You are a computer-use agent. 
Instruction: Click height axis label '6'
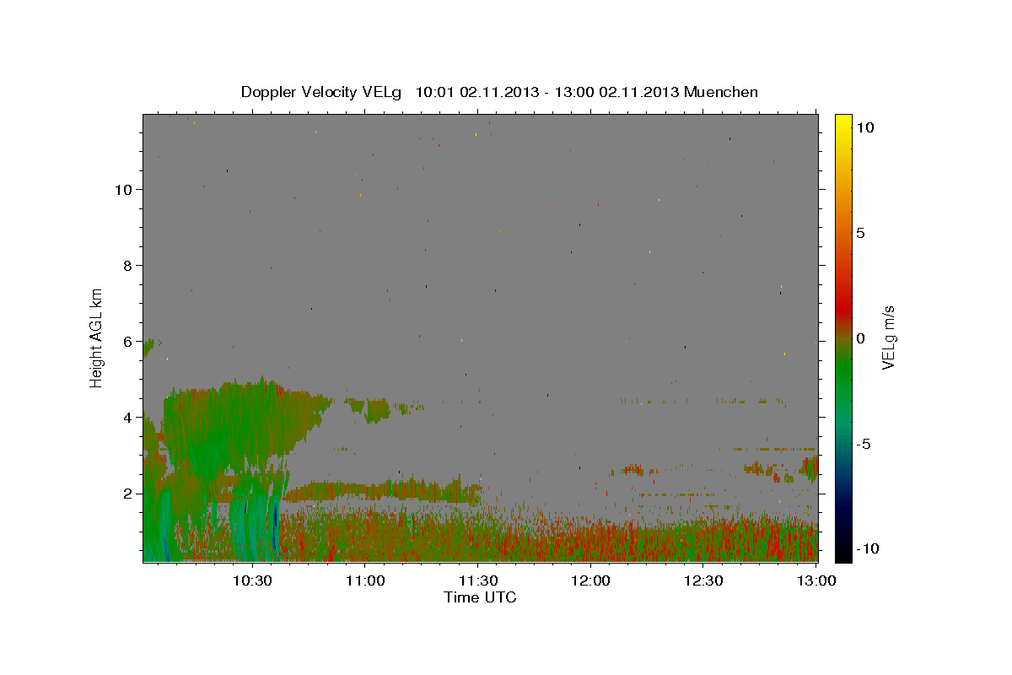click(x=127, y=341)
